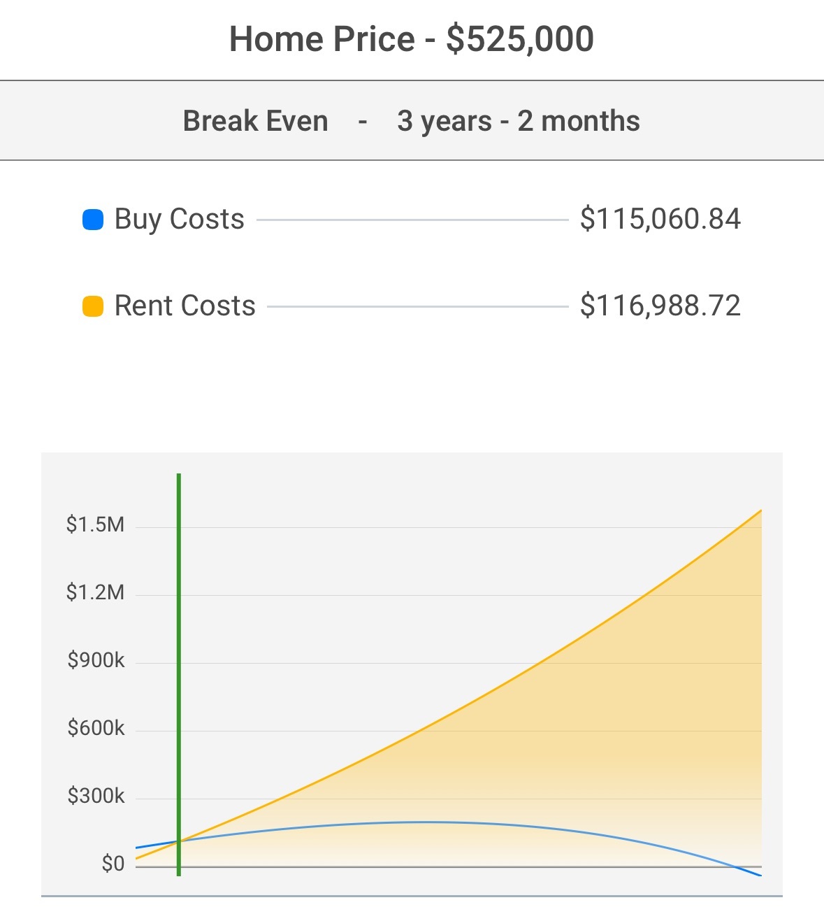Viewport: 824px width, 921px height.
Task: Select the Rent Costs label
Action: click(x=185, y=306)
